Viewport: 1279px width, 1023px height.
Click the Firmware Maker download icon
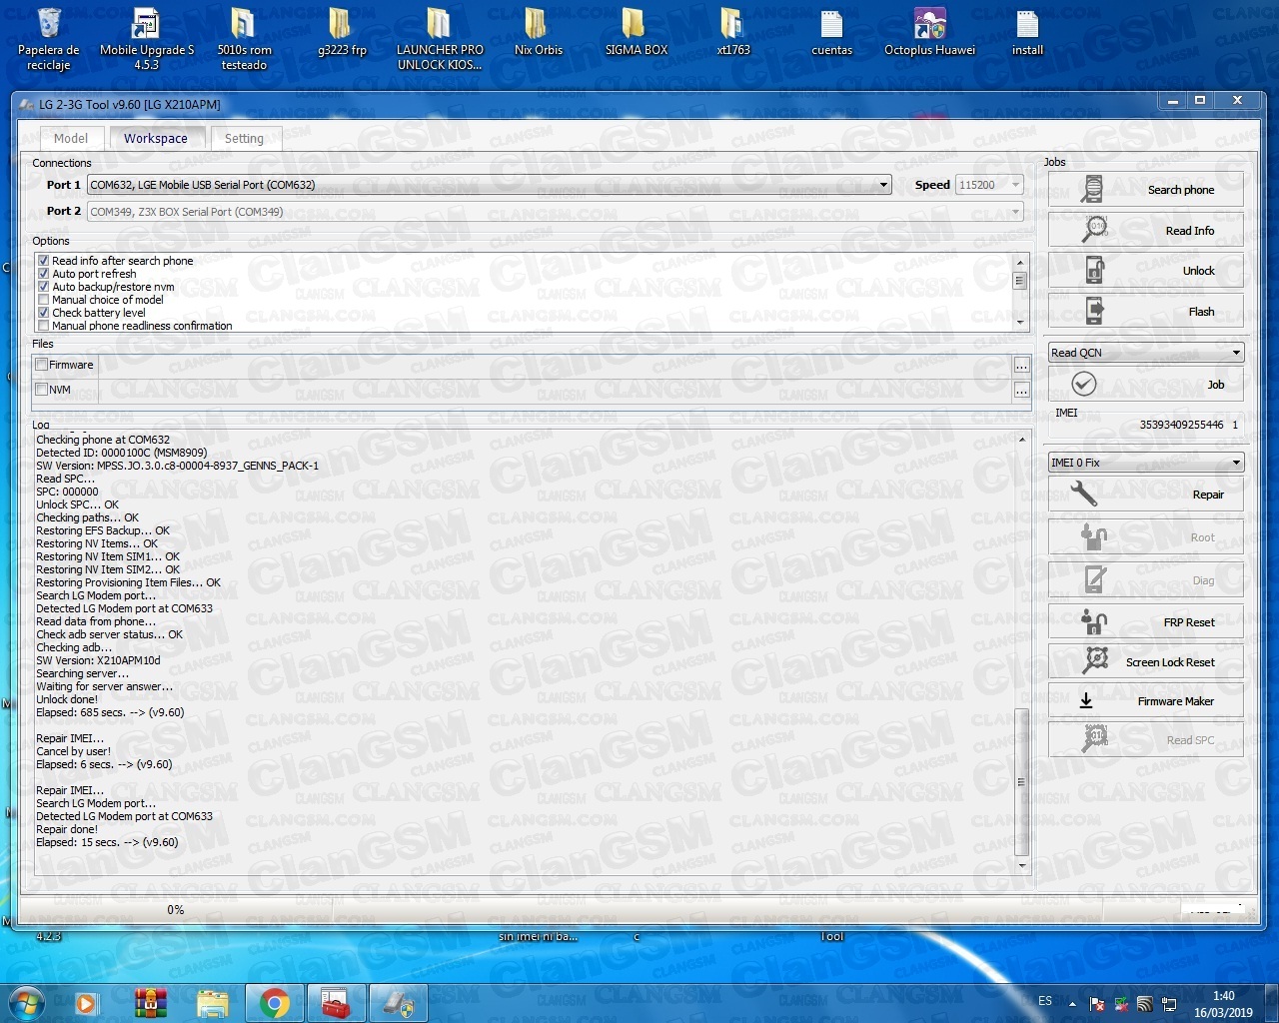[x=1086, y=701]
